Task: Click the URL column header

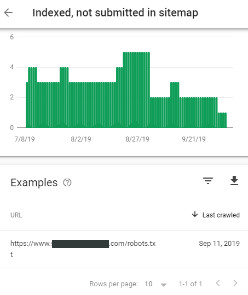Action: tap(16, 215)
